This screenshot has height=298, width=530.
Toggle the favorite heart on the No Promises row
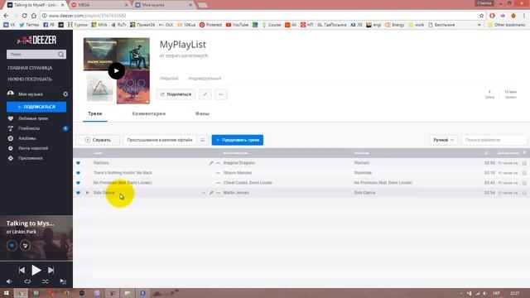[78, 183]
